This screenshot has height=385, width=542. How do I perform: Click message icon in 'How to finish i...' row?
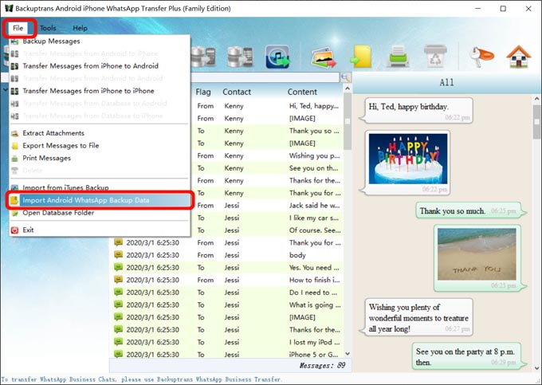(x=119, y=280)
